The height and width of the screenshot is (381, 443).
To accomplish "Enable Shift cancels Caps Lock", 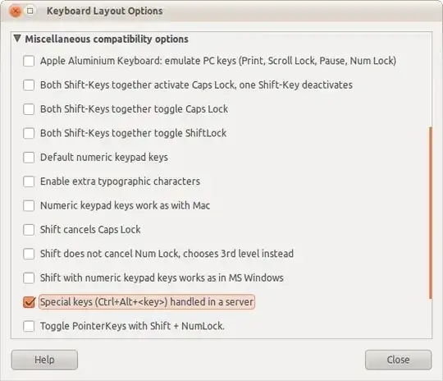I will pos(29,230).
